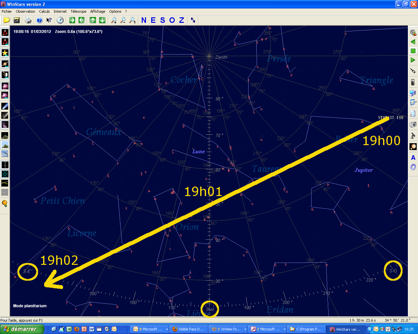Print the sky chart with printer icon
The width and height of the screenshot is (418, 334).
(x=28, y=20)
